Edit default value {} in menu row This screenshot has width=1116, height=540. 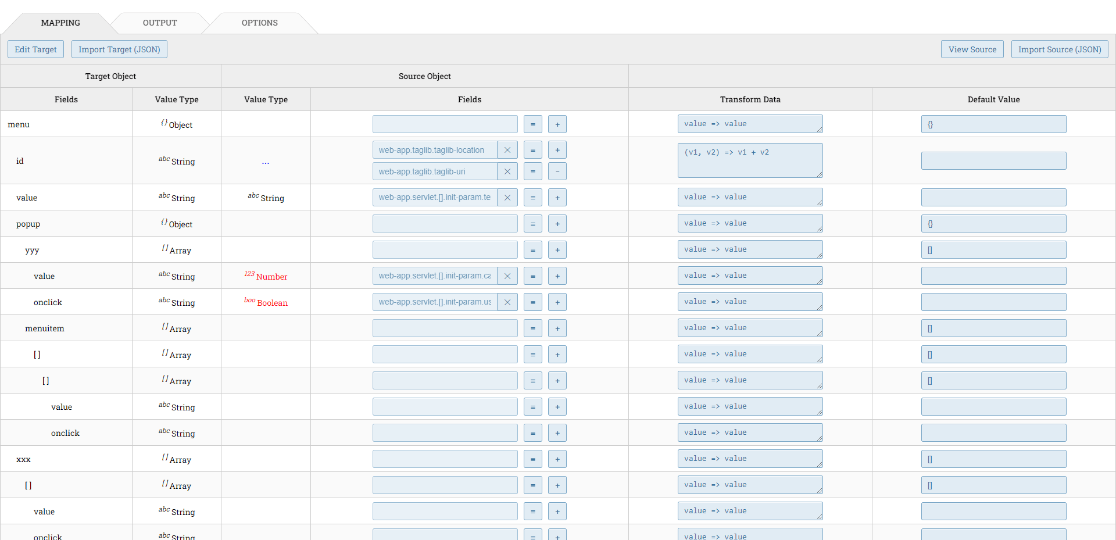pos(994,124)
